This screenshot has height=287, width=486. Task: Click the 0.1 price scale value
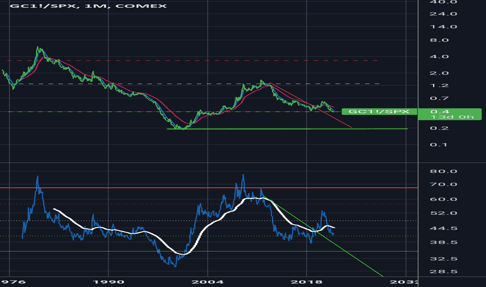[x=439, y=145]
